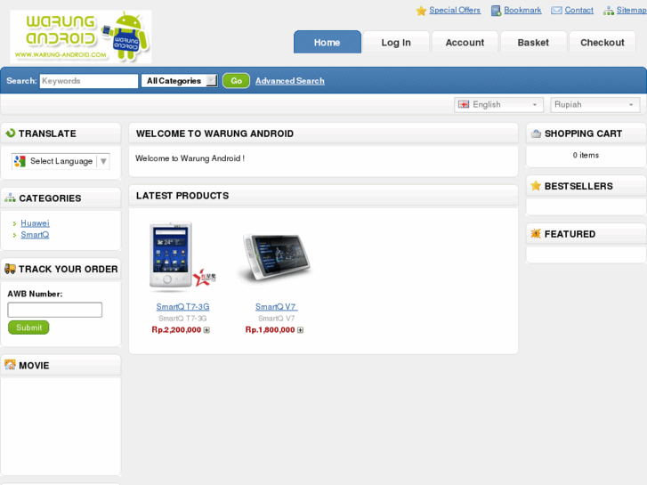Click the Contact envelope icon

click(x=556, y=11)
